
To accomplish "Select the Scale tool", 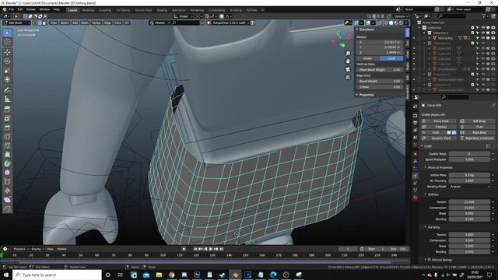I will [x=7, y=71].
